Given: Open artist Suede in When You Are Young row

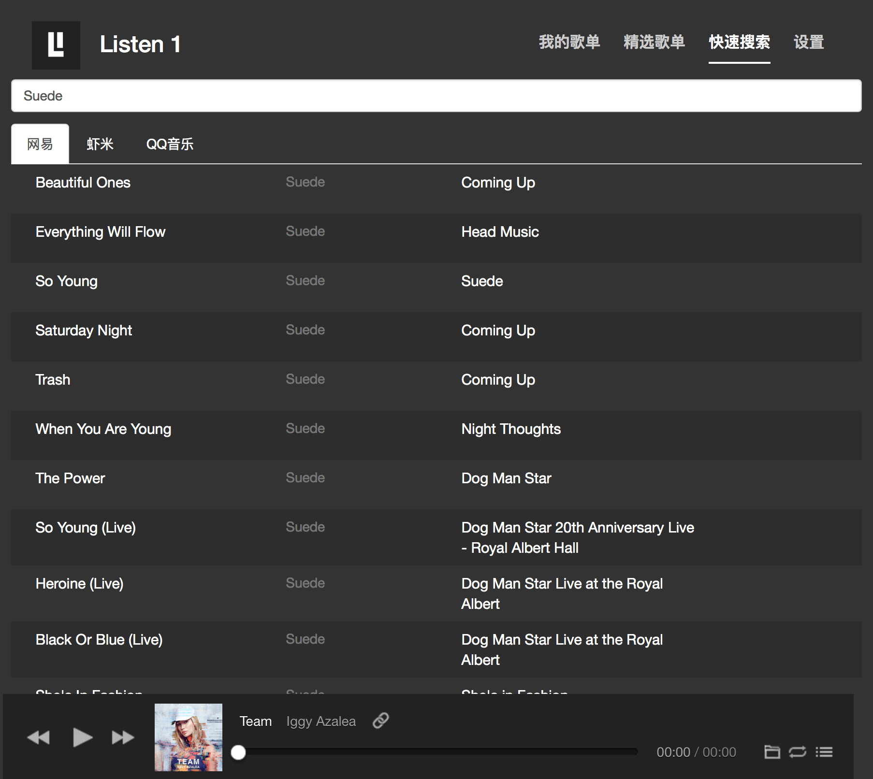Looking at the screenshot, I should tap(305, 429).
